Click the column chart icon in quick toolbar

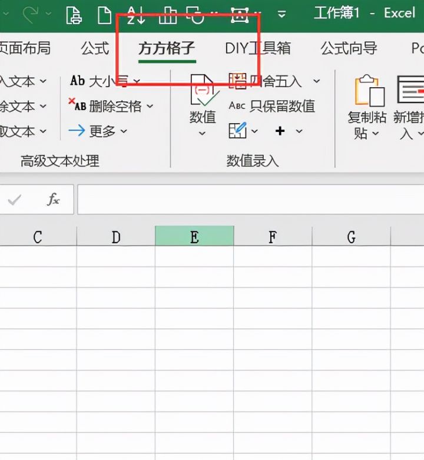(x=168, y=15)
